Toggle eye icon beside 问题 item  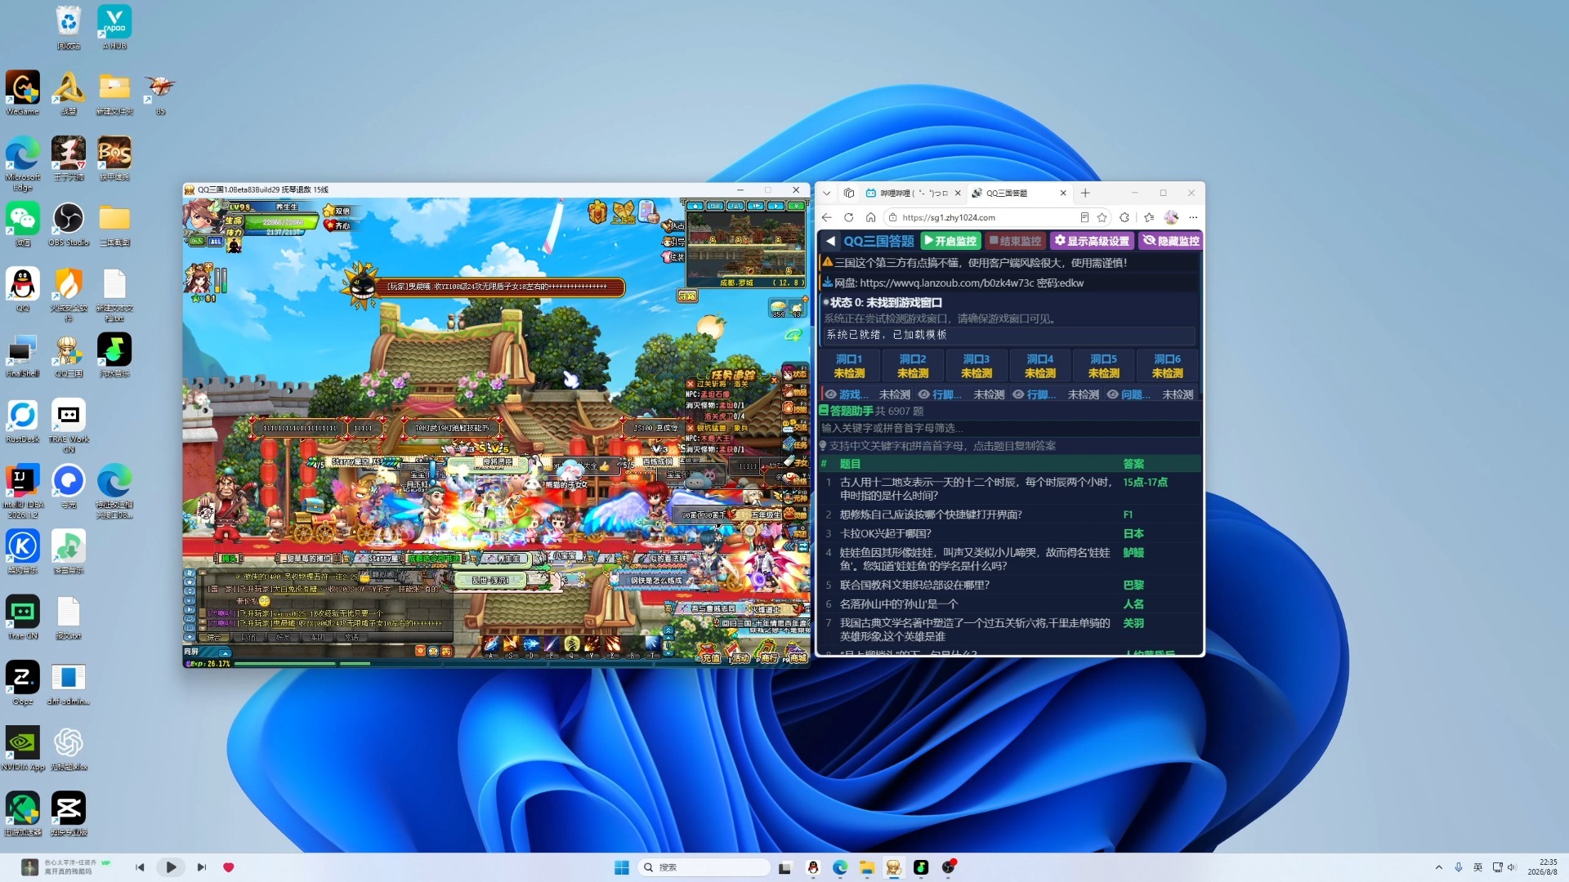1113,394
